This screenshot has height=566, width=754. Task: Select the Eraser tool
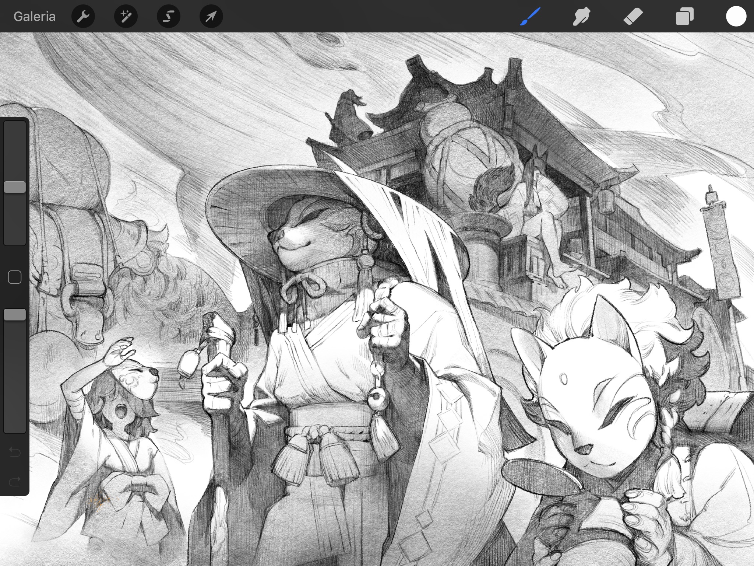pyautogui.click(x=633, y=17)
